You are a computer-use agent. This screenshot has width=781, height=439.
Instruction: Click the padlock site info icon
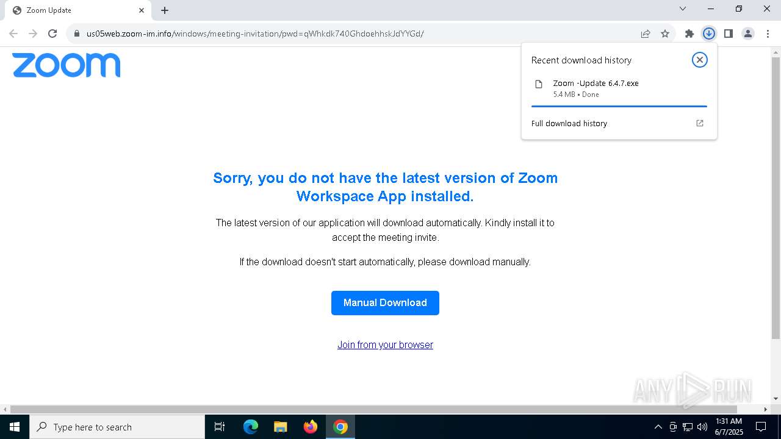tap(76, 34)
